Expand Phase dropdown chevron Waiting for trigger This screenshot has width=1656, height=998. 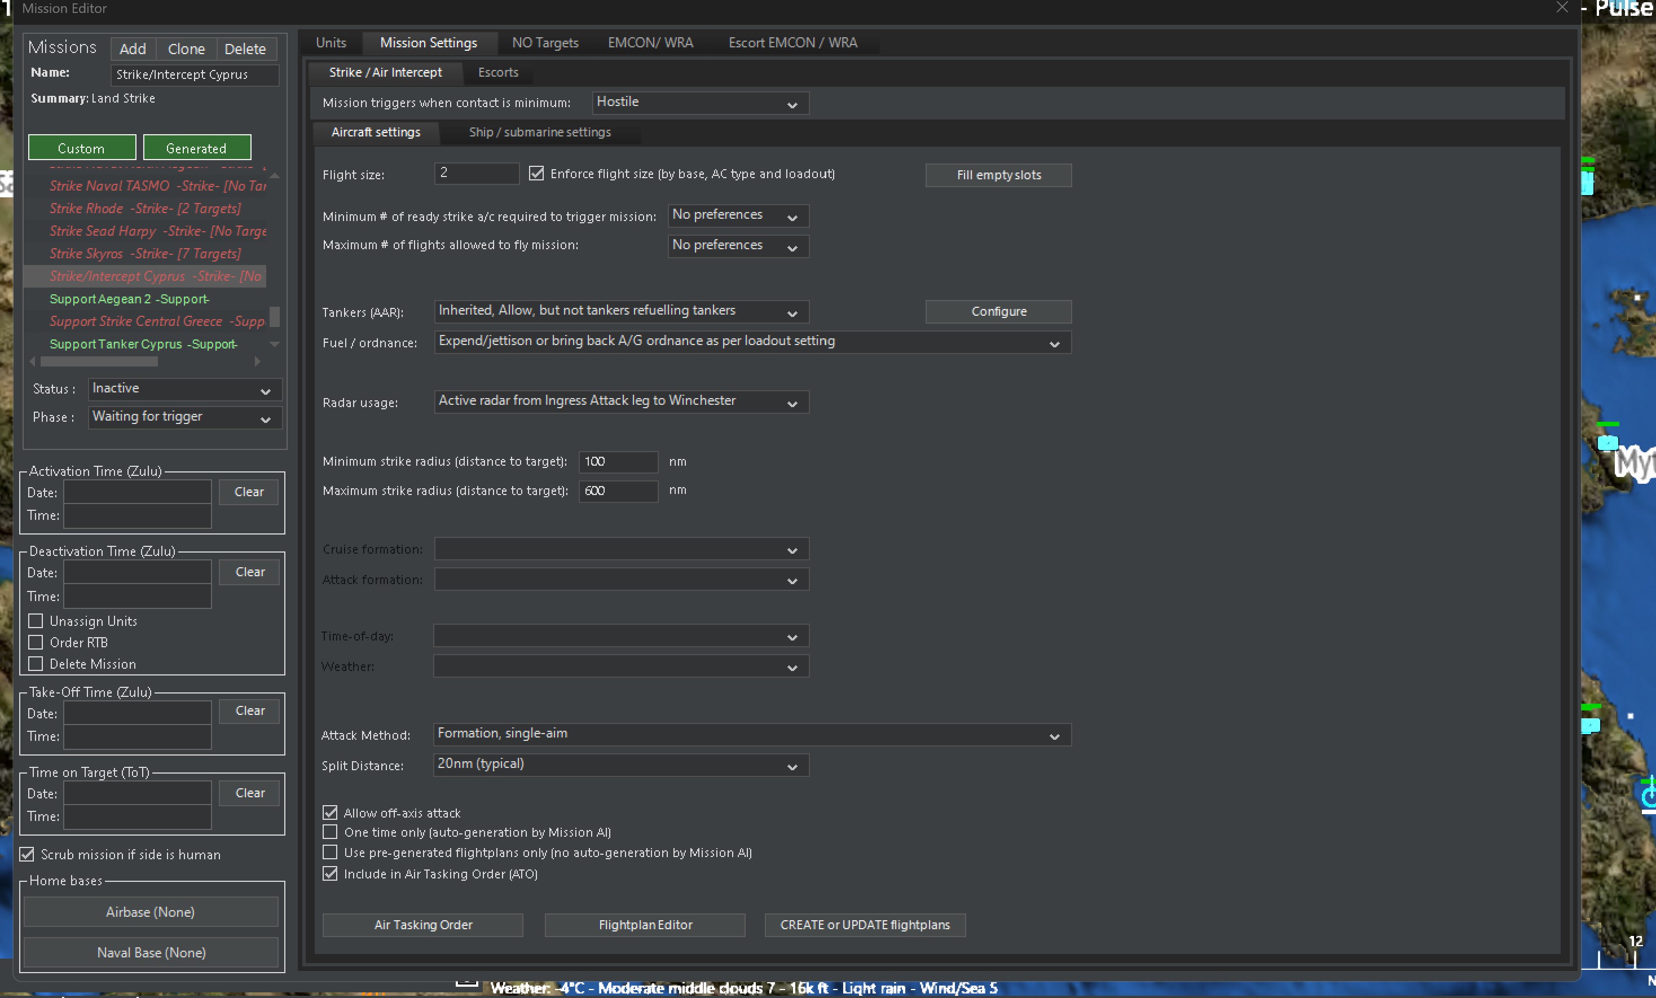point(266,419)
